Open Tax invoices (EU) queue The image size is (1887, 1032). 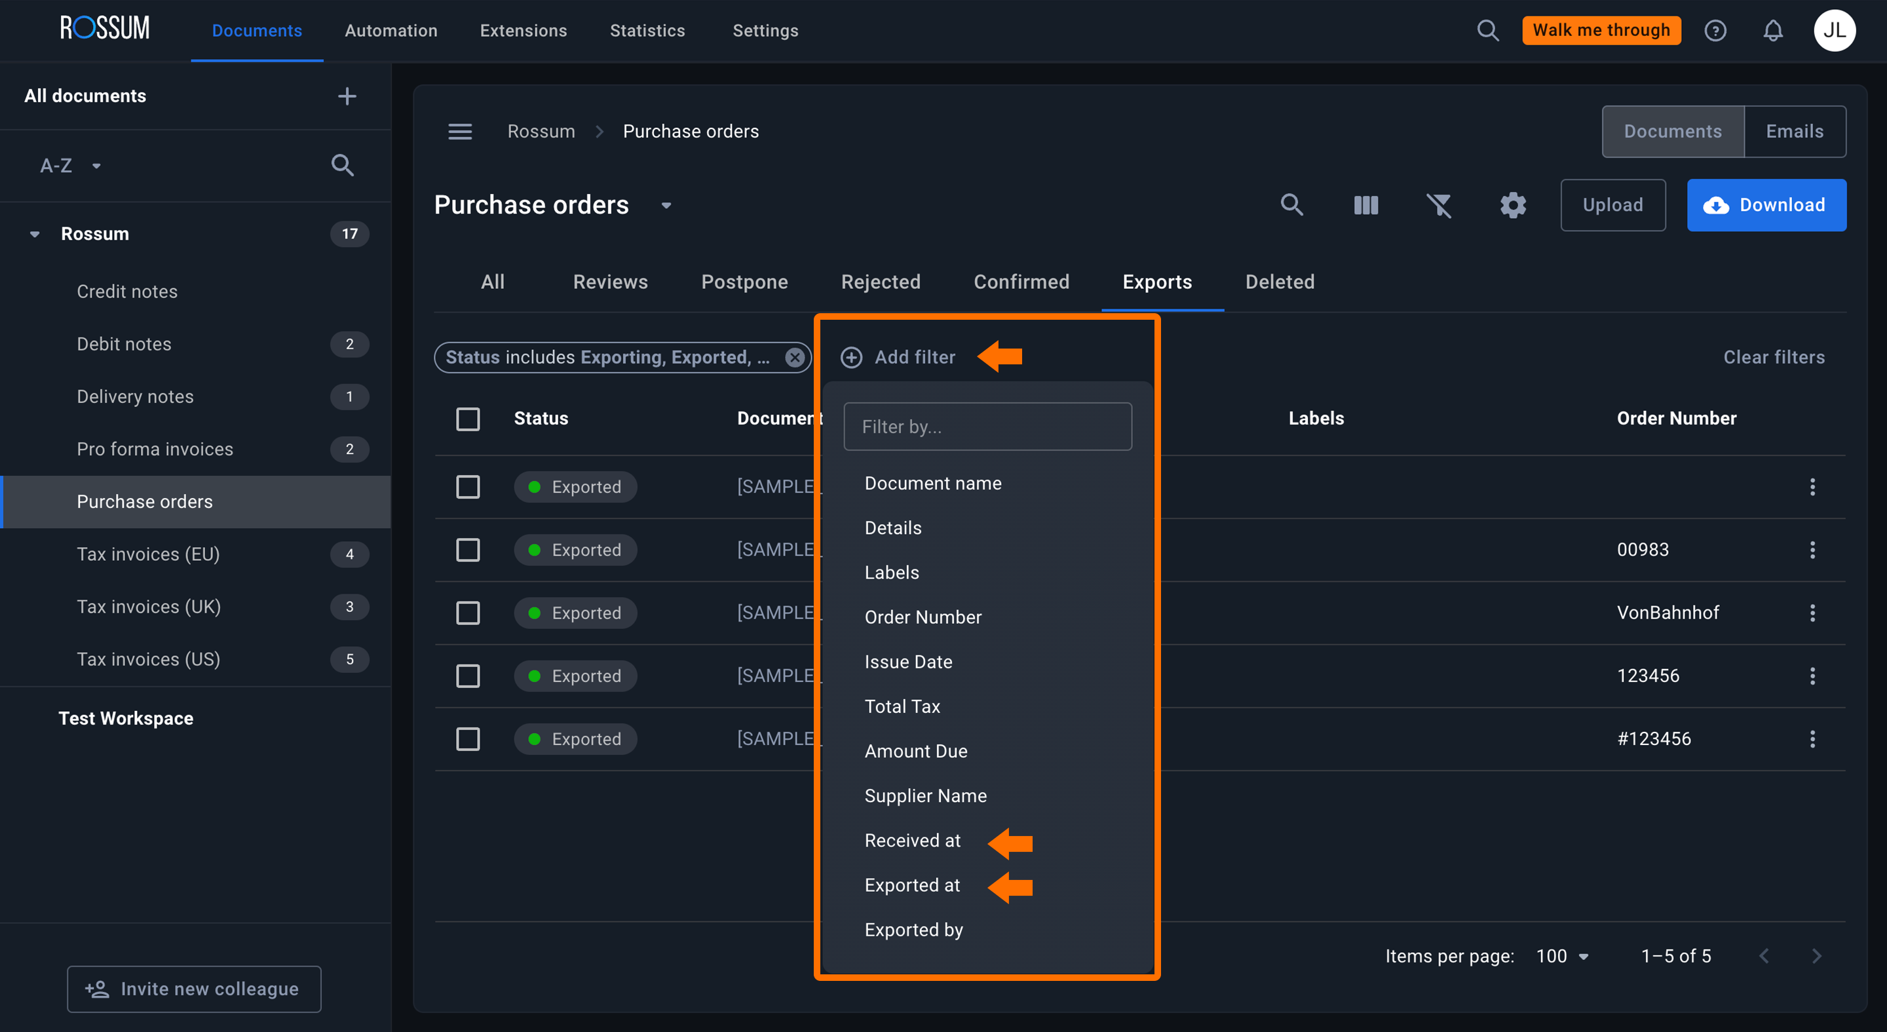click(196, 554)
